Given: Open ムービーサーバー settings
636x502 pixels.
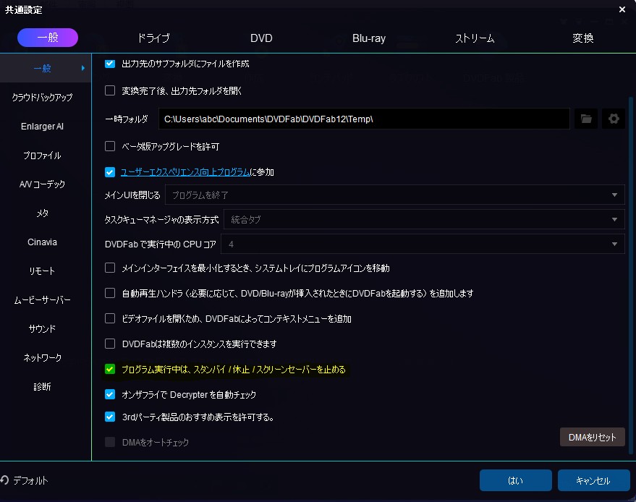Looking at the screenshot, I should tap(42, 299).
